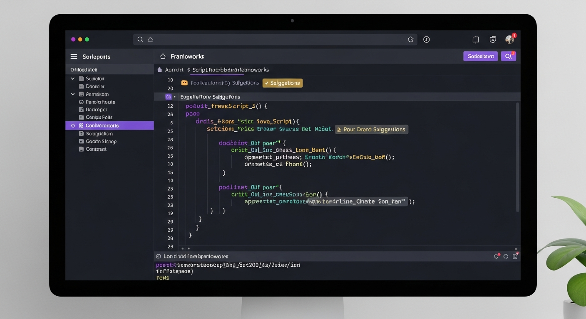Click the grid icon beside Coolvolortartans
The height and width of the screenshot is (319, 586).
click(81, 125)
